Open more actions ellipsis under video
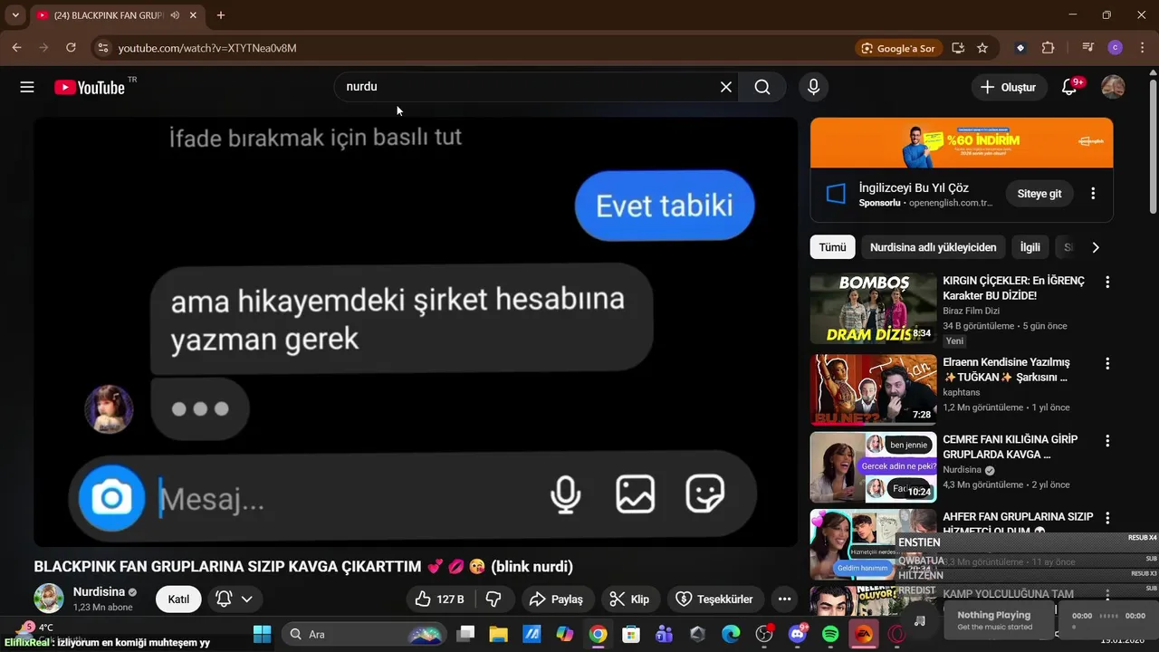The image size is (1159, 652). pos(784,599)
